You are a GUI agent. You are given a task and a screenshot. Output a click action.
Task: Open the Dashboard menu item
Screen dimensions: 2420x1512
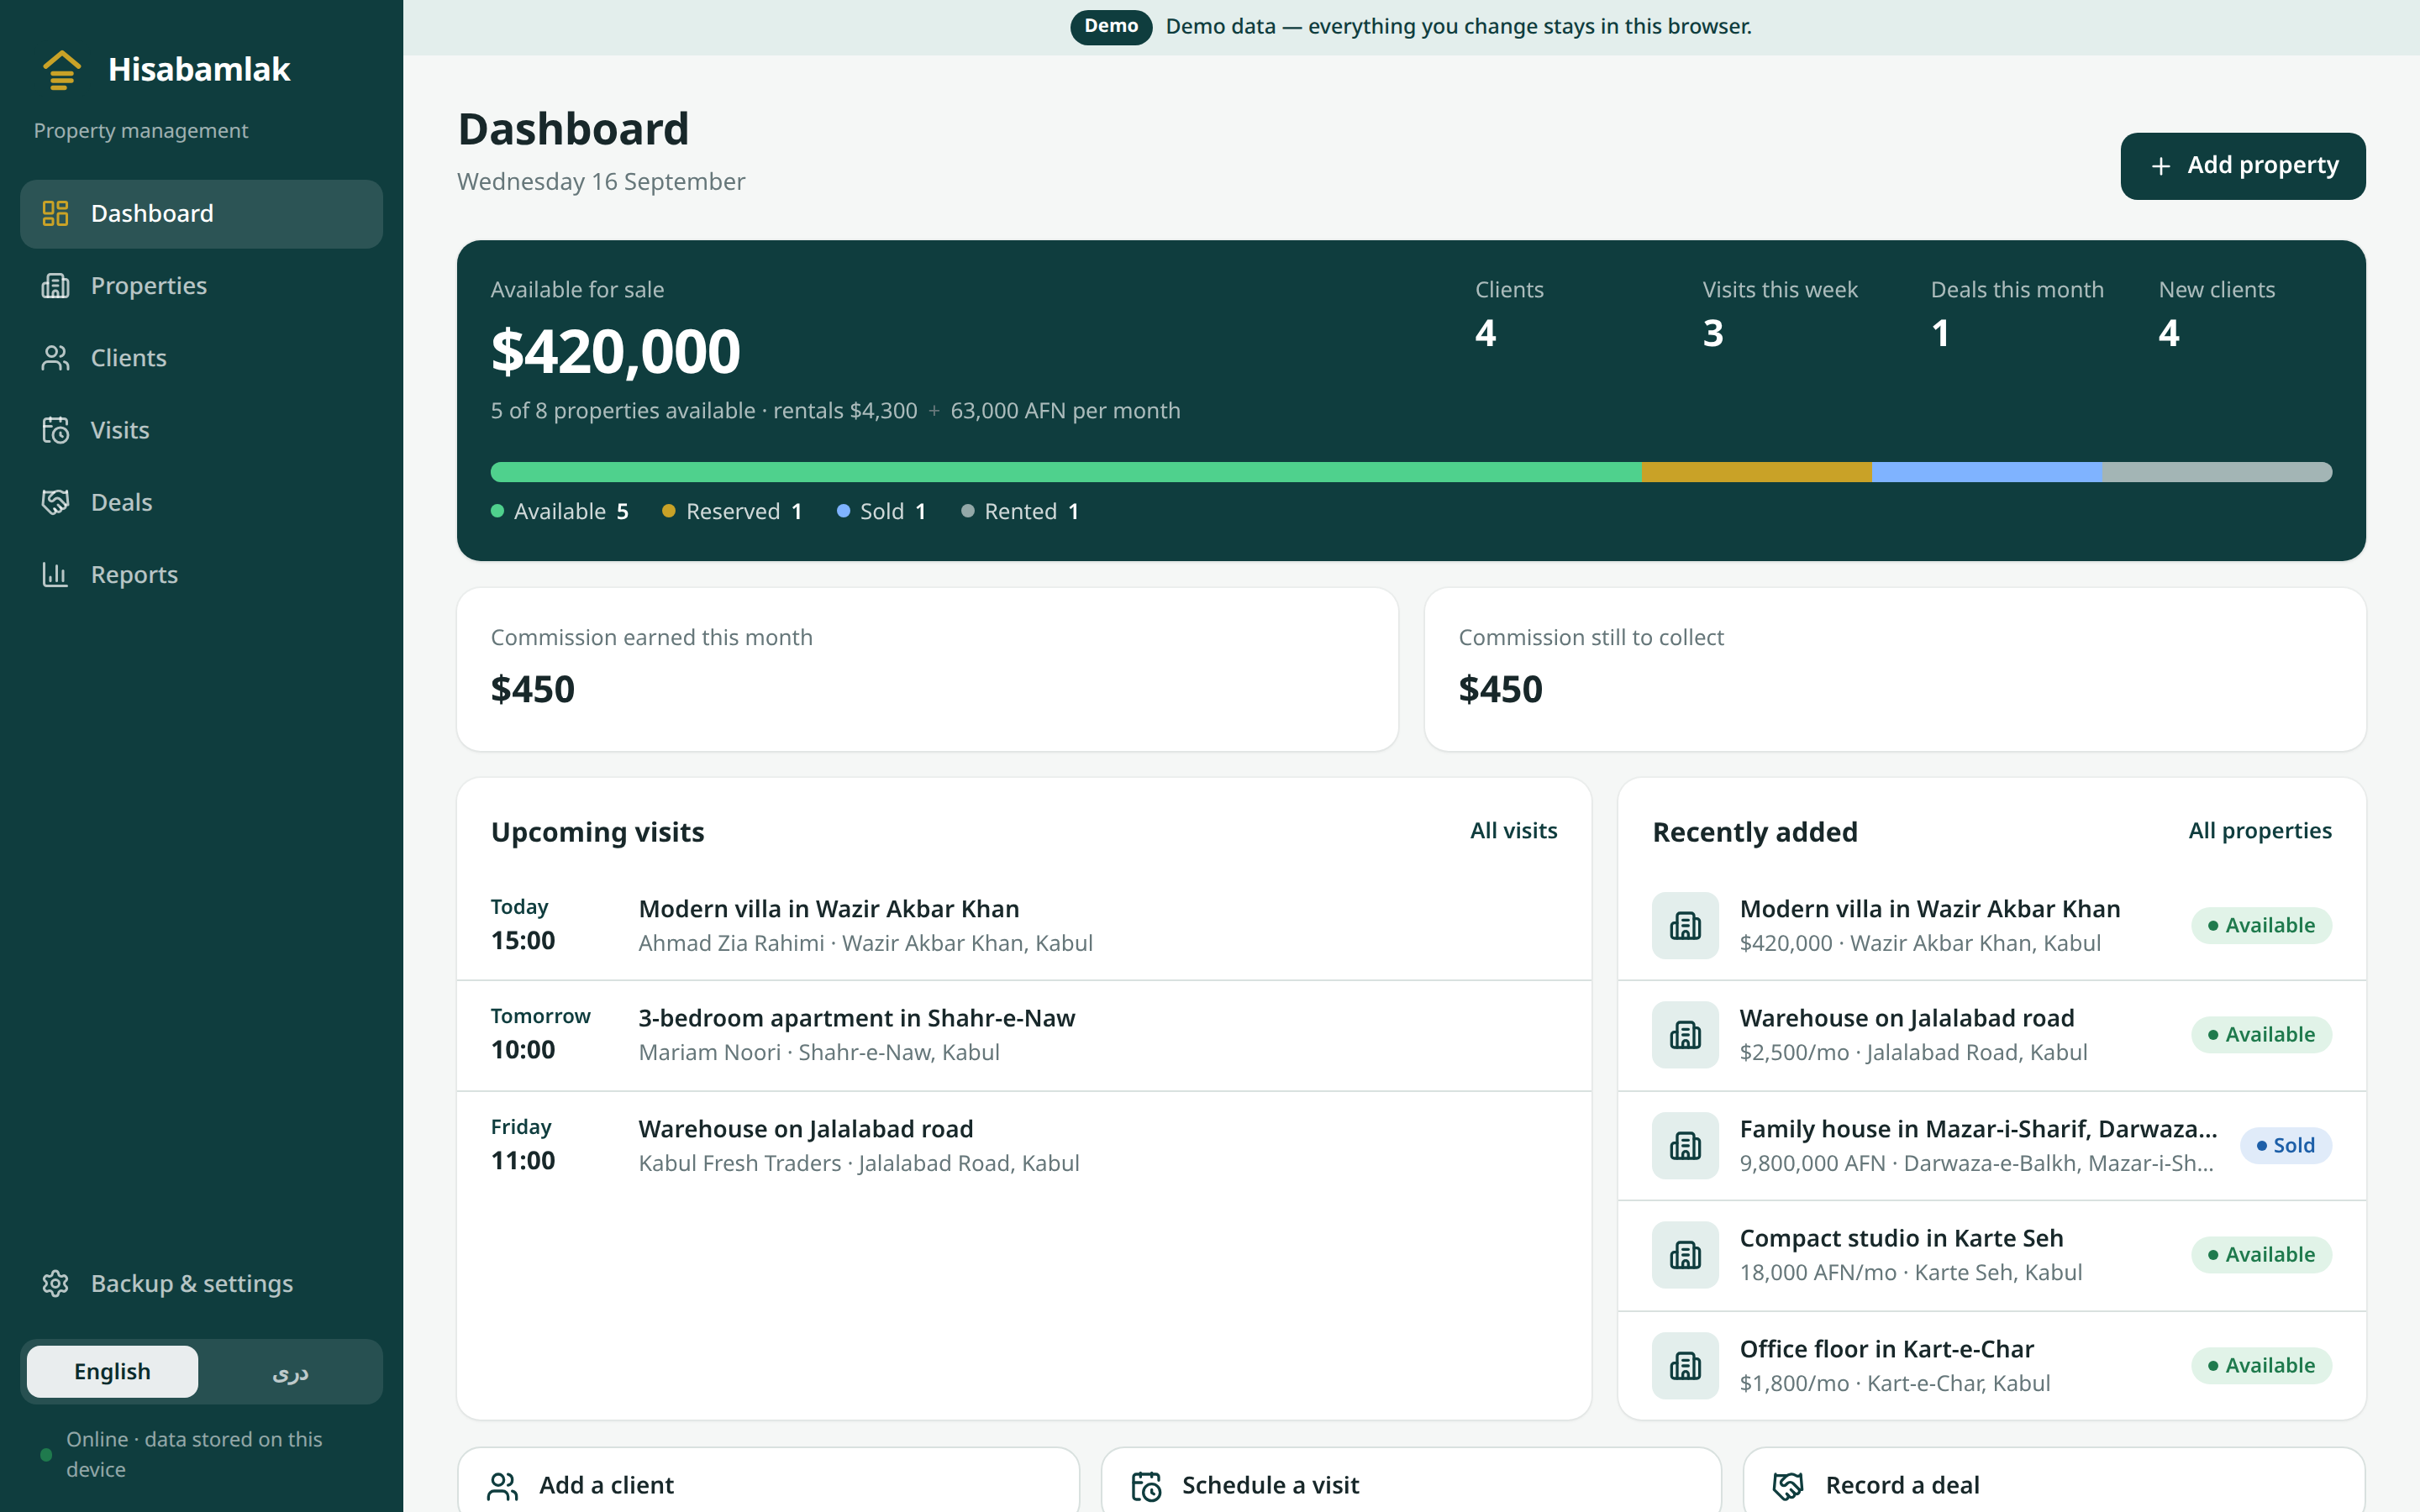coord(201,214)
